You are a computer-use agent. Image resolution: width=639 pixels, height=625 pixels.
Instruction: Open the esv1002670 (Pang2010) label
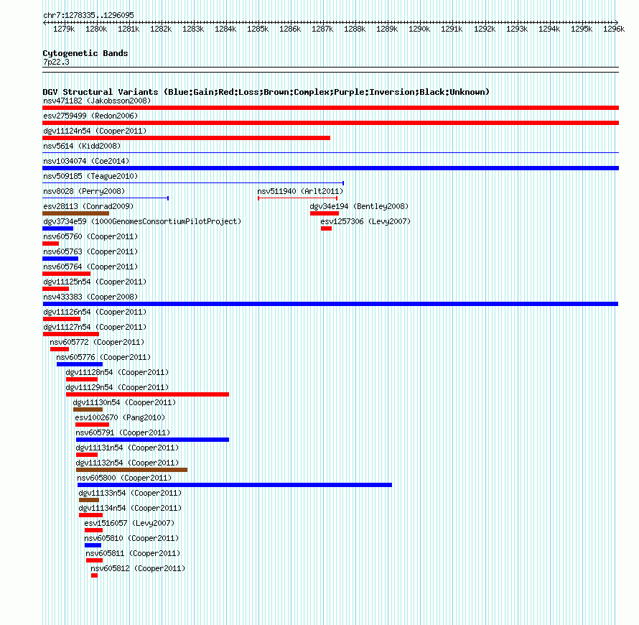(120, 417)
